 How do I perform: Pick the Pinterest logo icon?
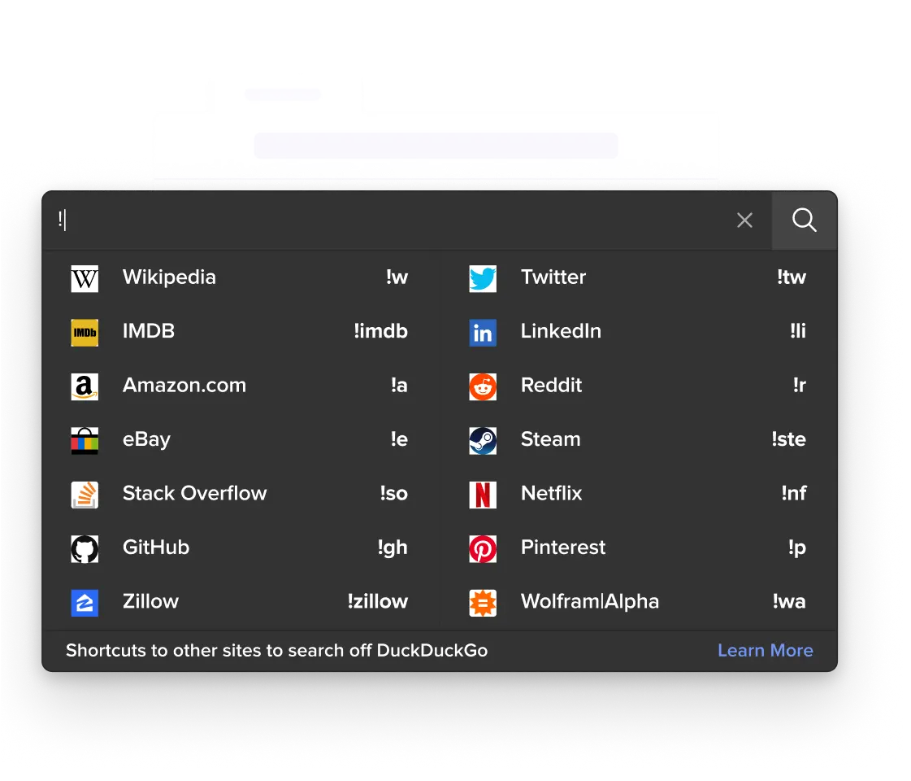point(483,549)
